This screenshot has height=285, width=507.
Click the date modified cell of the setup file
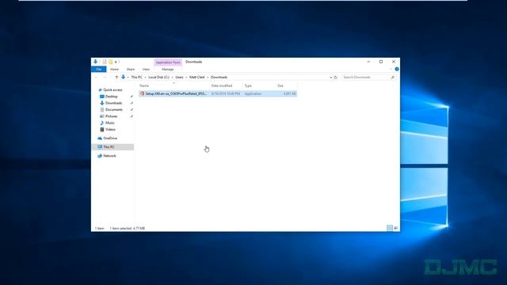[x=226, y=93]
